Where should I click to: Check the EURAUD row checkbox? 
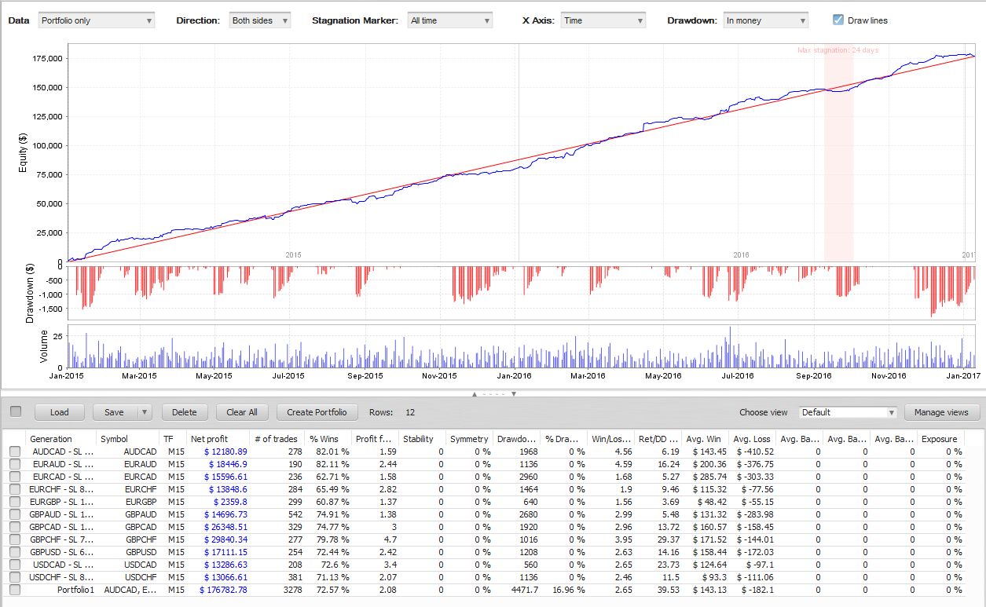pos(15,464)
